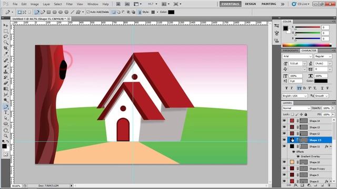Image resolution: width=337 pixels, height=189 pixels.
Task: Click the Color panel R value field
Action: coord(325,27)
